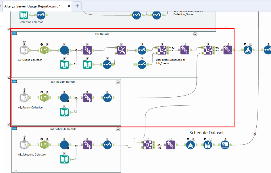
Task: Select the Find Replace tool in Job Details
Action: tap(122, 50)
